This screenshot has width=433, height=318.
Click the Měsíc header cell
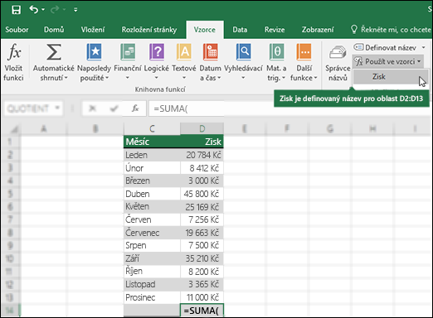152,142
